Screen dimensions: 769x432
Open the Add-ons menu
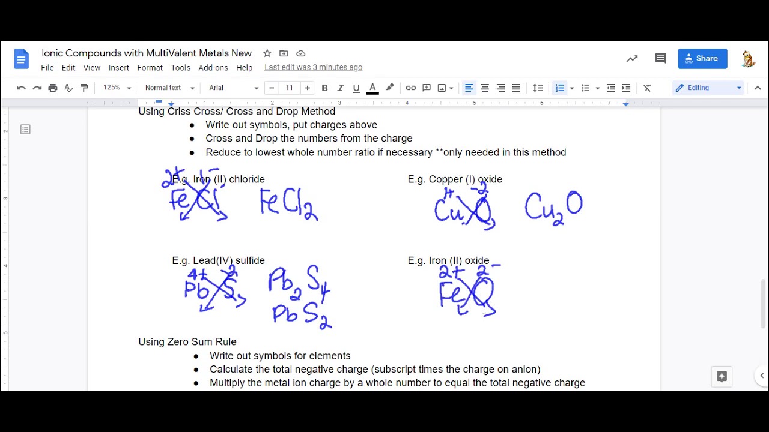[213, 68]
